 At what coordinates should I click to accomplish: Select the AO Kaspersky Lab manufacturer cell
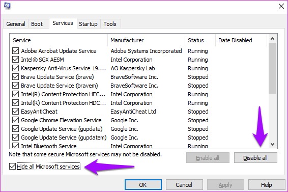pyautogui.click(x=133, y=68)
